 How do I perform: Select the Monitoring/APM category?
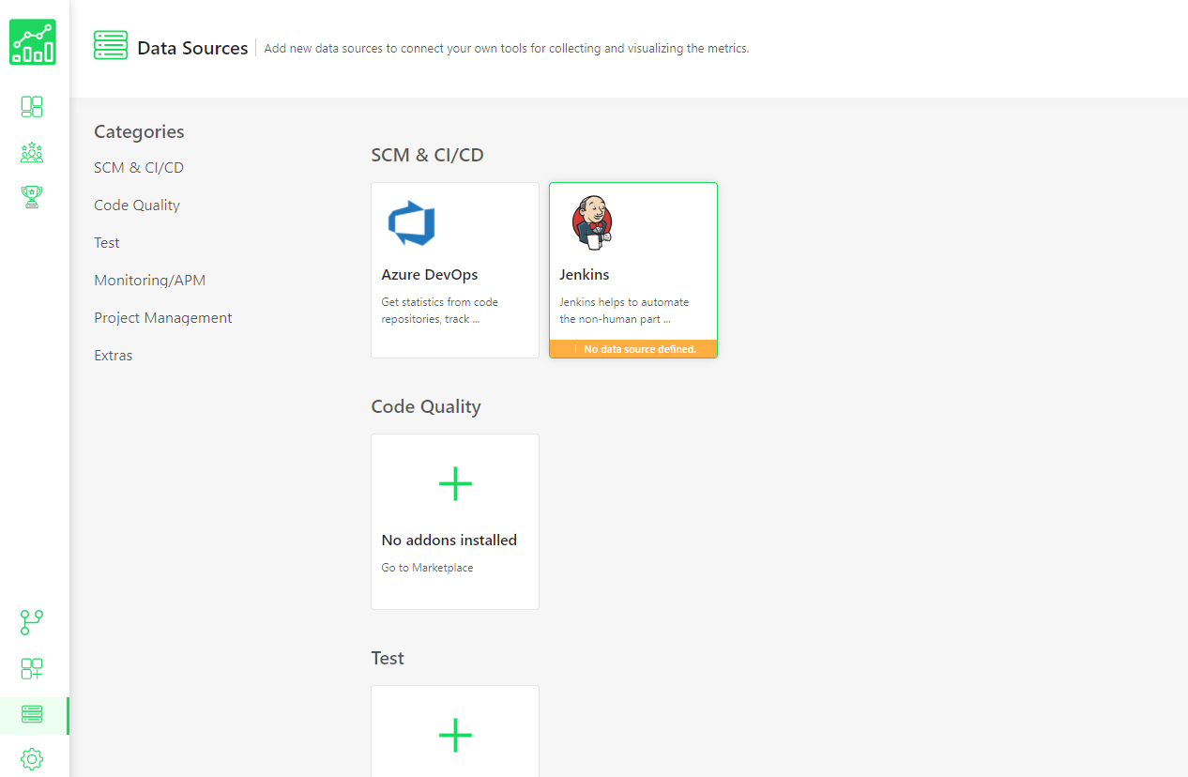[x=149, y=281]
